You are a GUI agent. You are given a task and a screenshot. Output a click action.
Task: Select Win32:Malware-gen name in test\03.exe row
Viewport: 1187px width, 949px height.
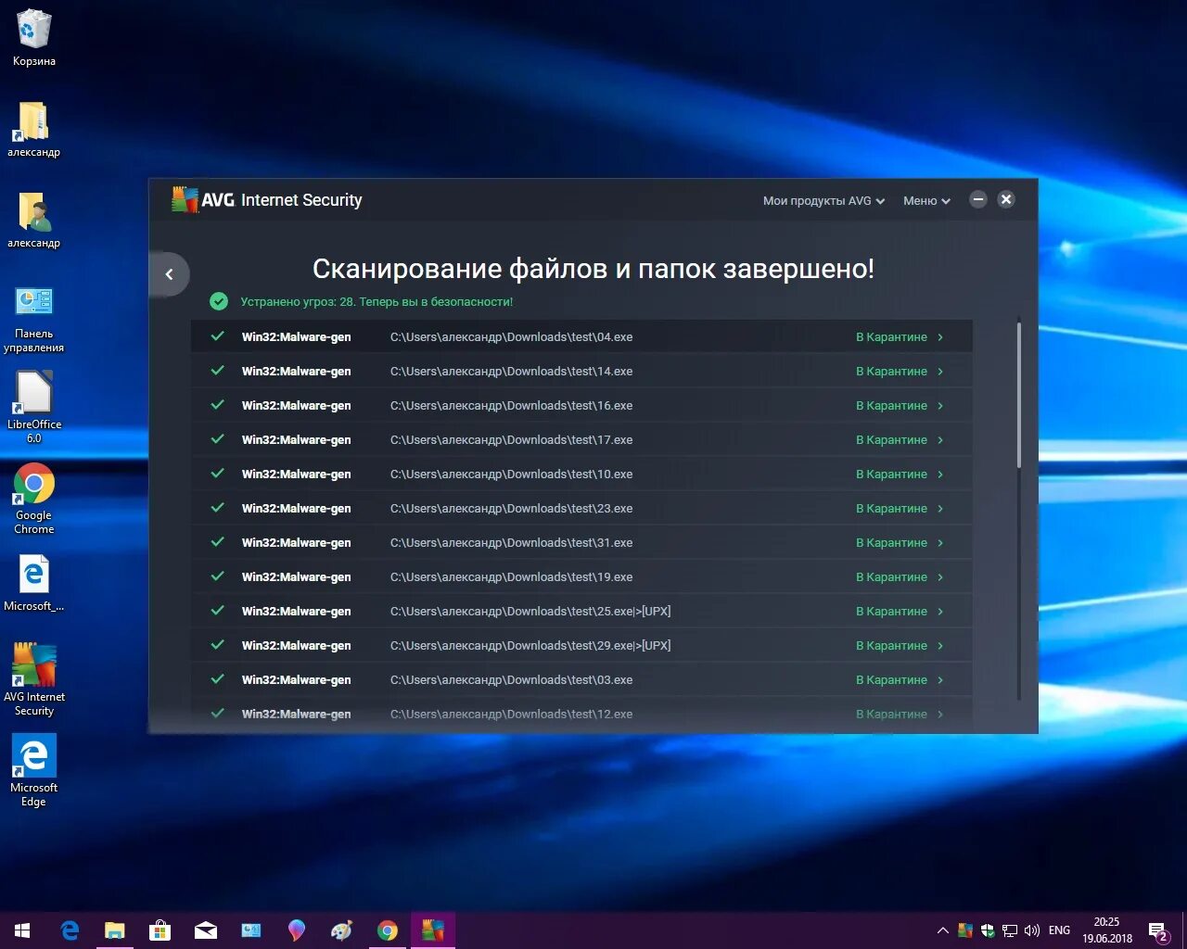pyautogui.click(x=296, y=680)
